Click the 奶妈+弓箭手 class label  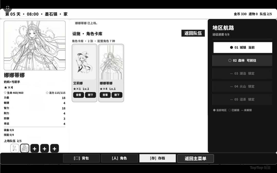point(12,82)
